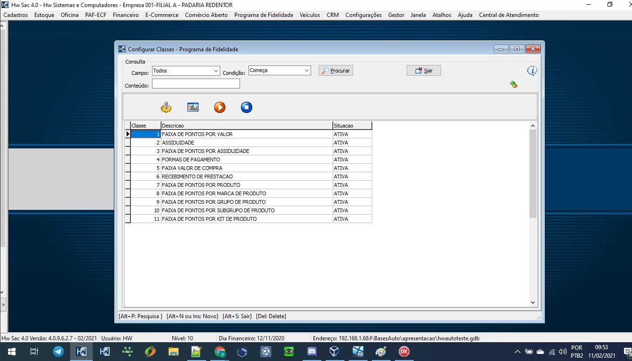Open the Financeiro menu
632x361 pixels.
pos(126,15)
